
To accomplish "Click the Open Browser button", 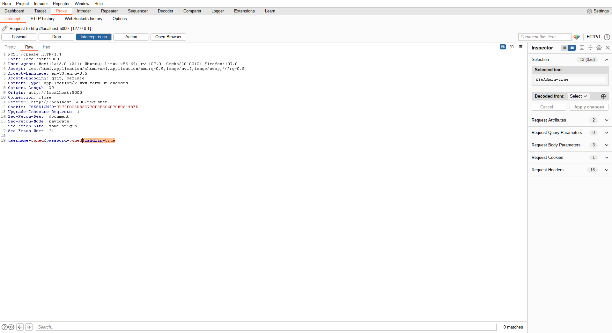I will (x=168, y=37).
